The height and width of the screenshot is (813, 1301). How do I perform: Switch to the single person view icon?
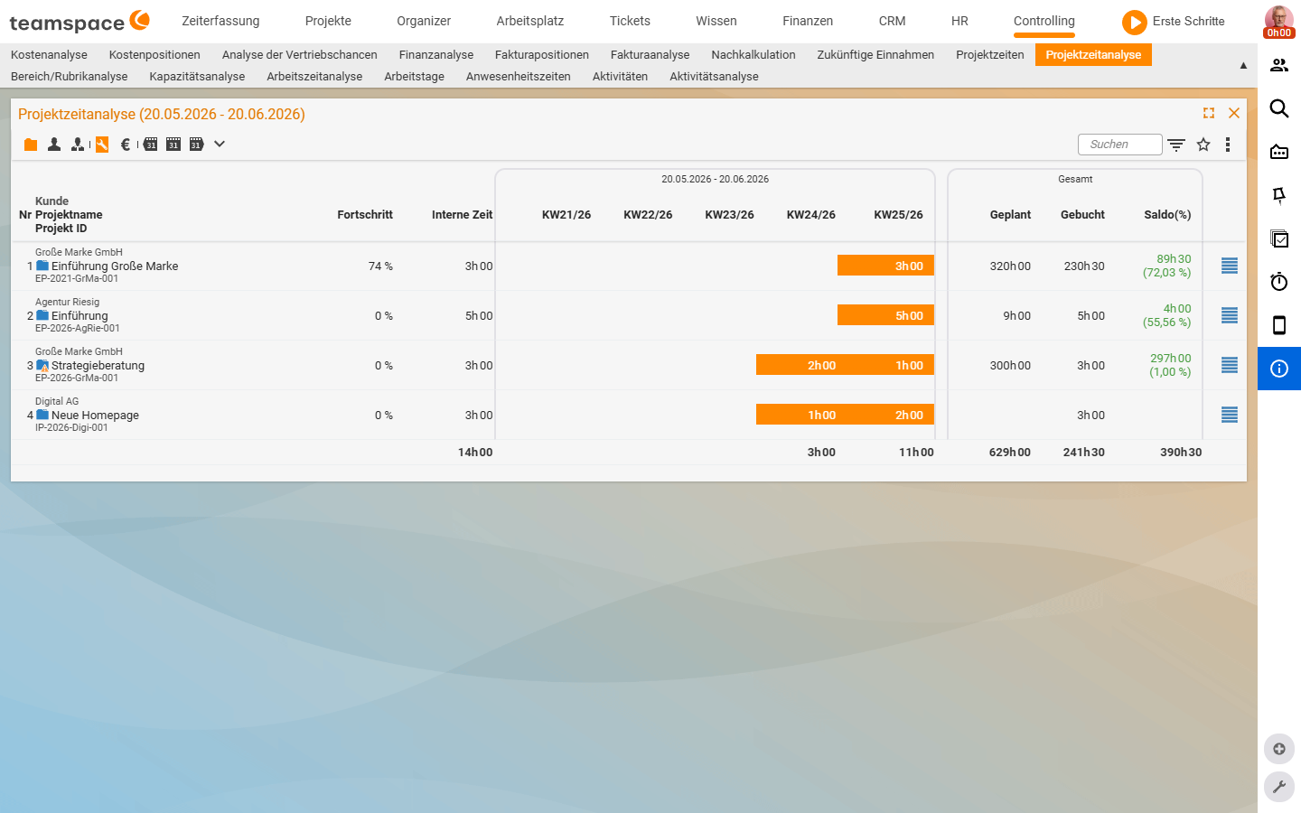coord(54,145)
